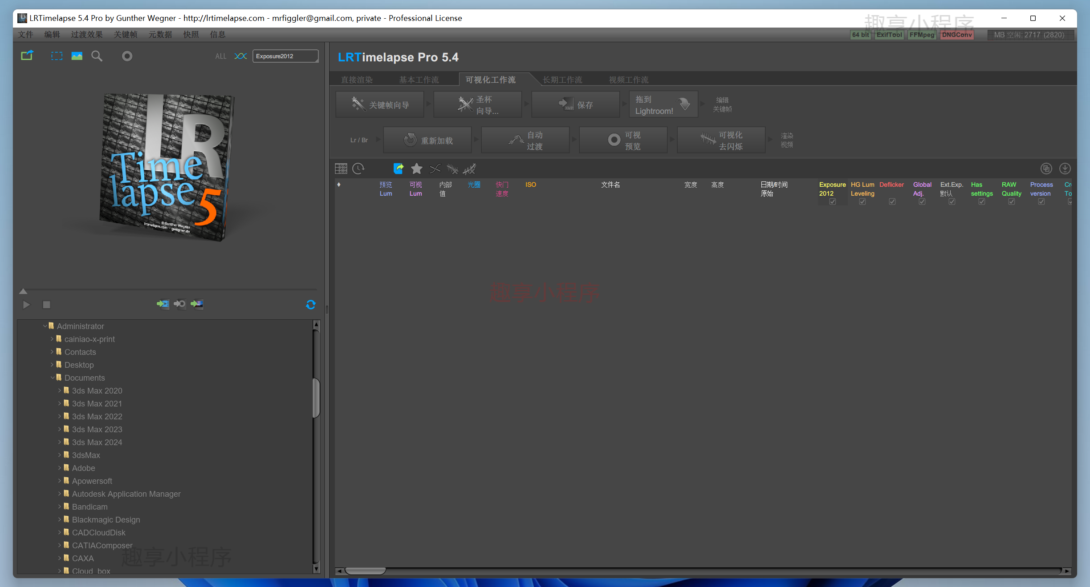The height and width of the screenshot is (587, 1090).
Task: Toggle the RAW Quality column checkbox
Action: [1012, 202]
